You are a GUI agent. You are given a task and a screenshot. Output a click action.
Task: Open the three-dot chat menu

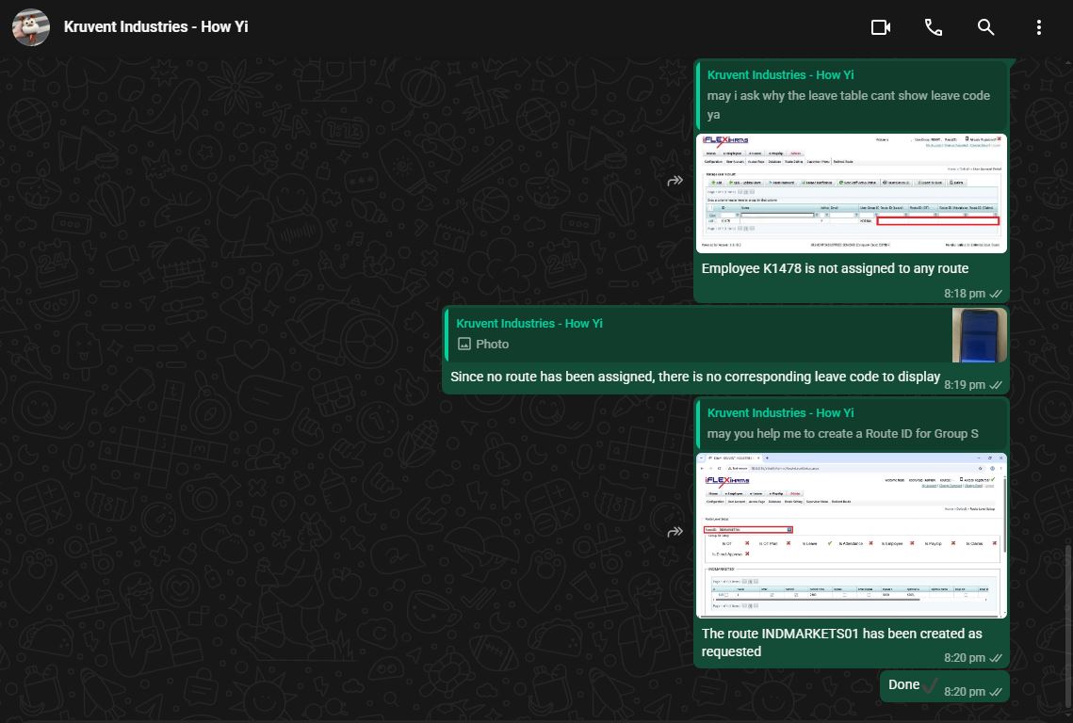[1039, 27]
